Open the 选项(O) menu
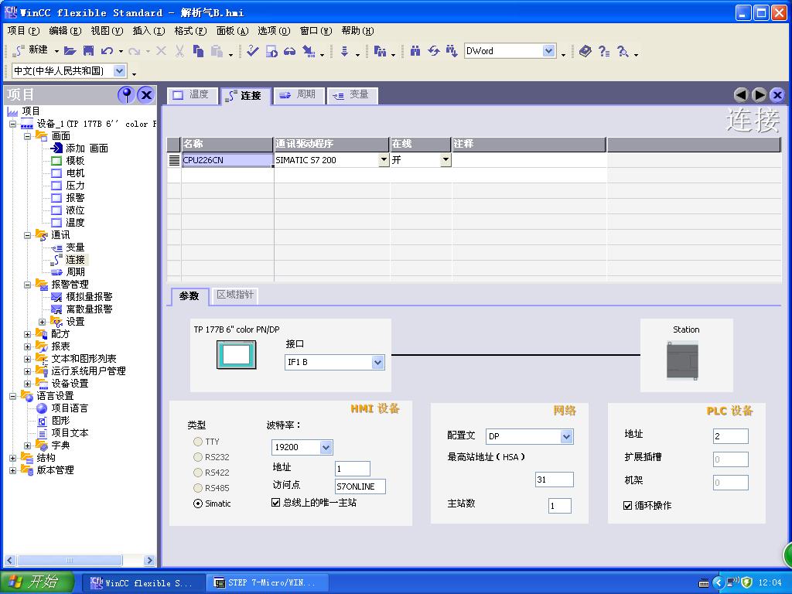The width and height of the screenshot is (792, 594). pos(274,31)
